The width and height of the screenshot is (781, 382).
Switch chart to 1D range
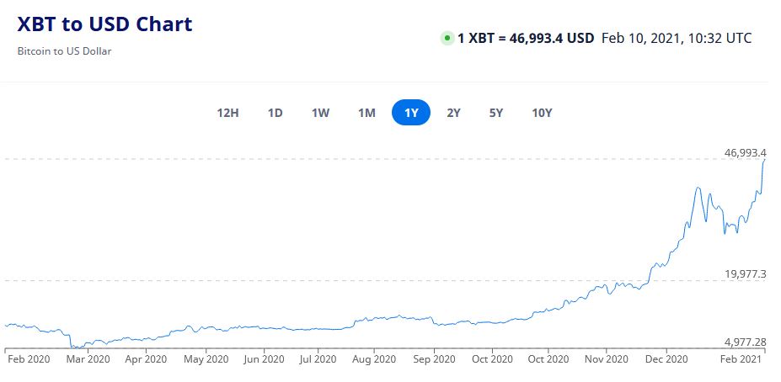pyautogui.click(x=275, y=113)
